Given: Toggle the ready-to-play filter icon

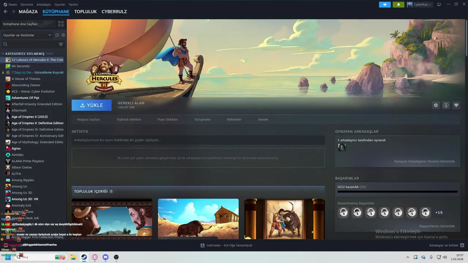Looking at the screenshot, I should [63, 35].
